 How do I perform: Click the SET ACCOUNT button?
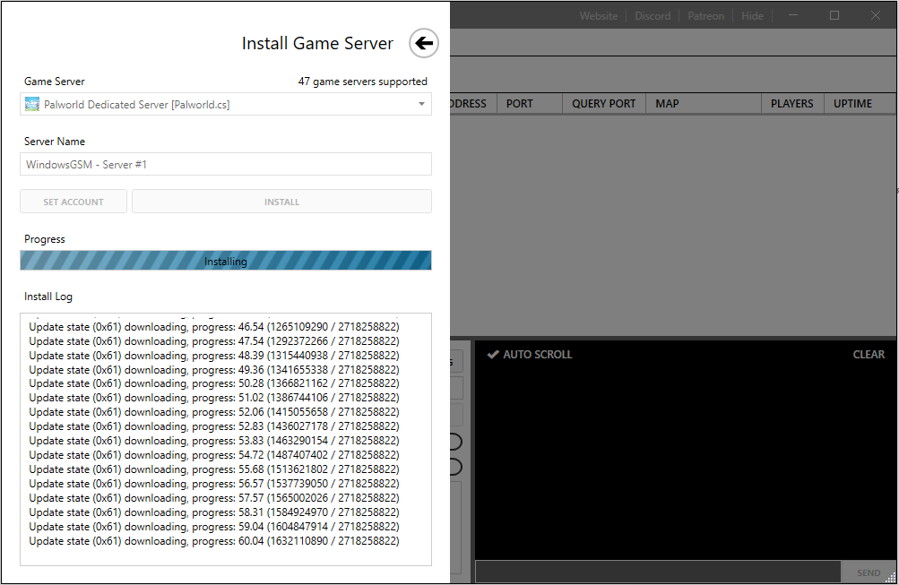[73, 202]
